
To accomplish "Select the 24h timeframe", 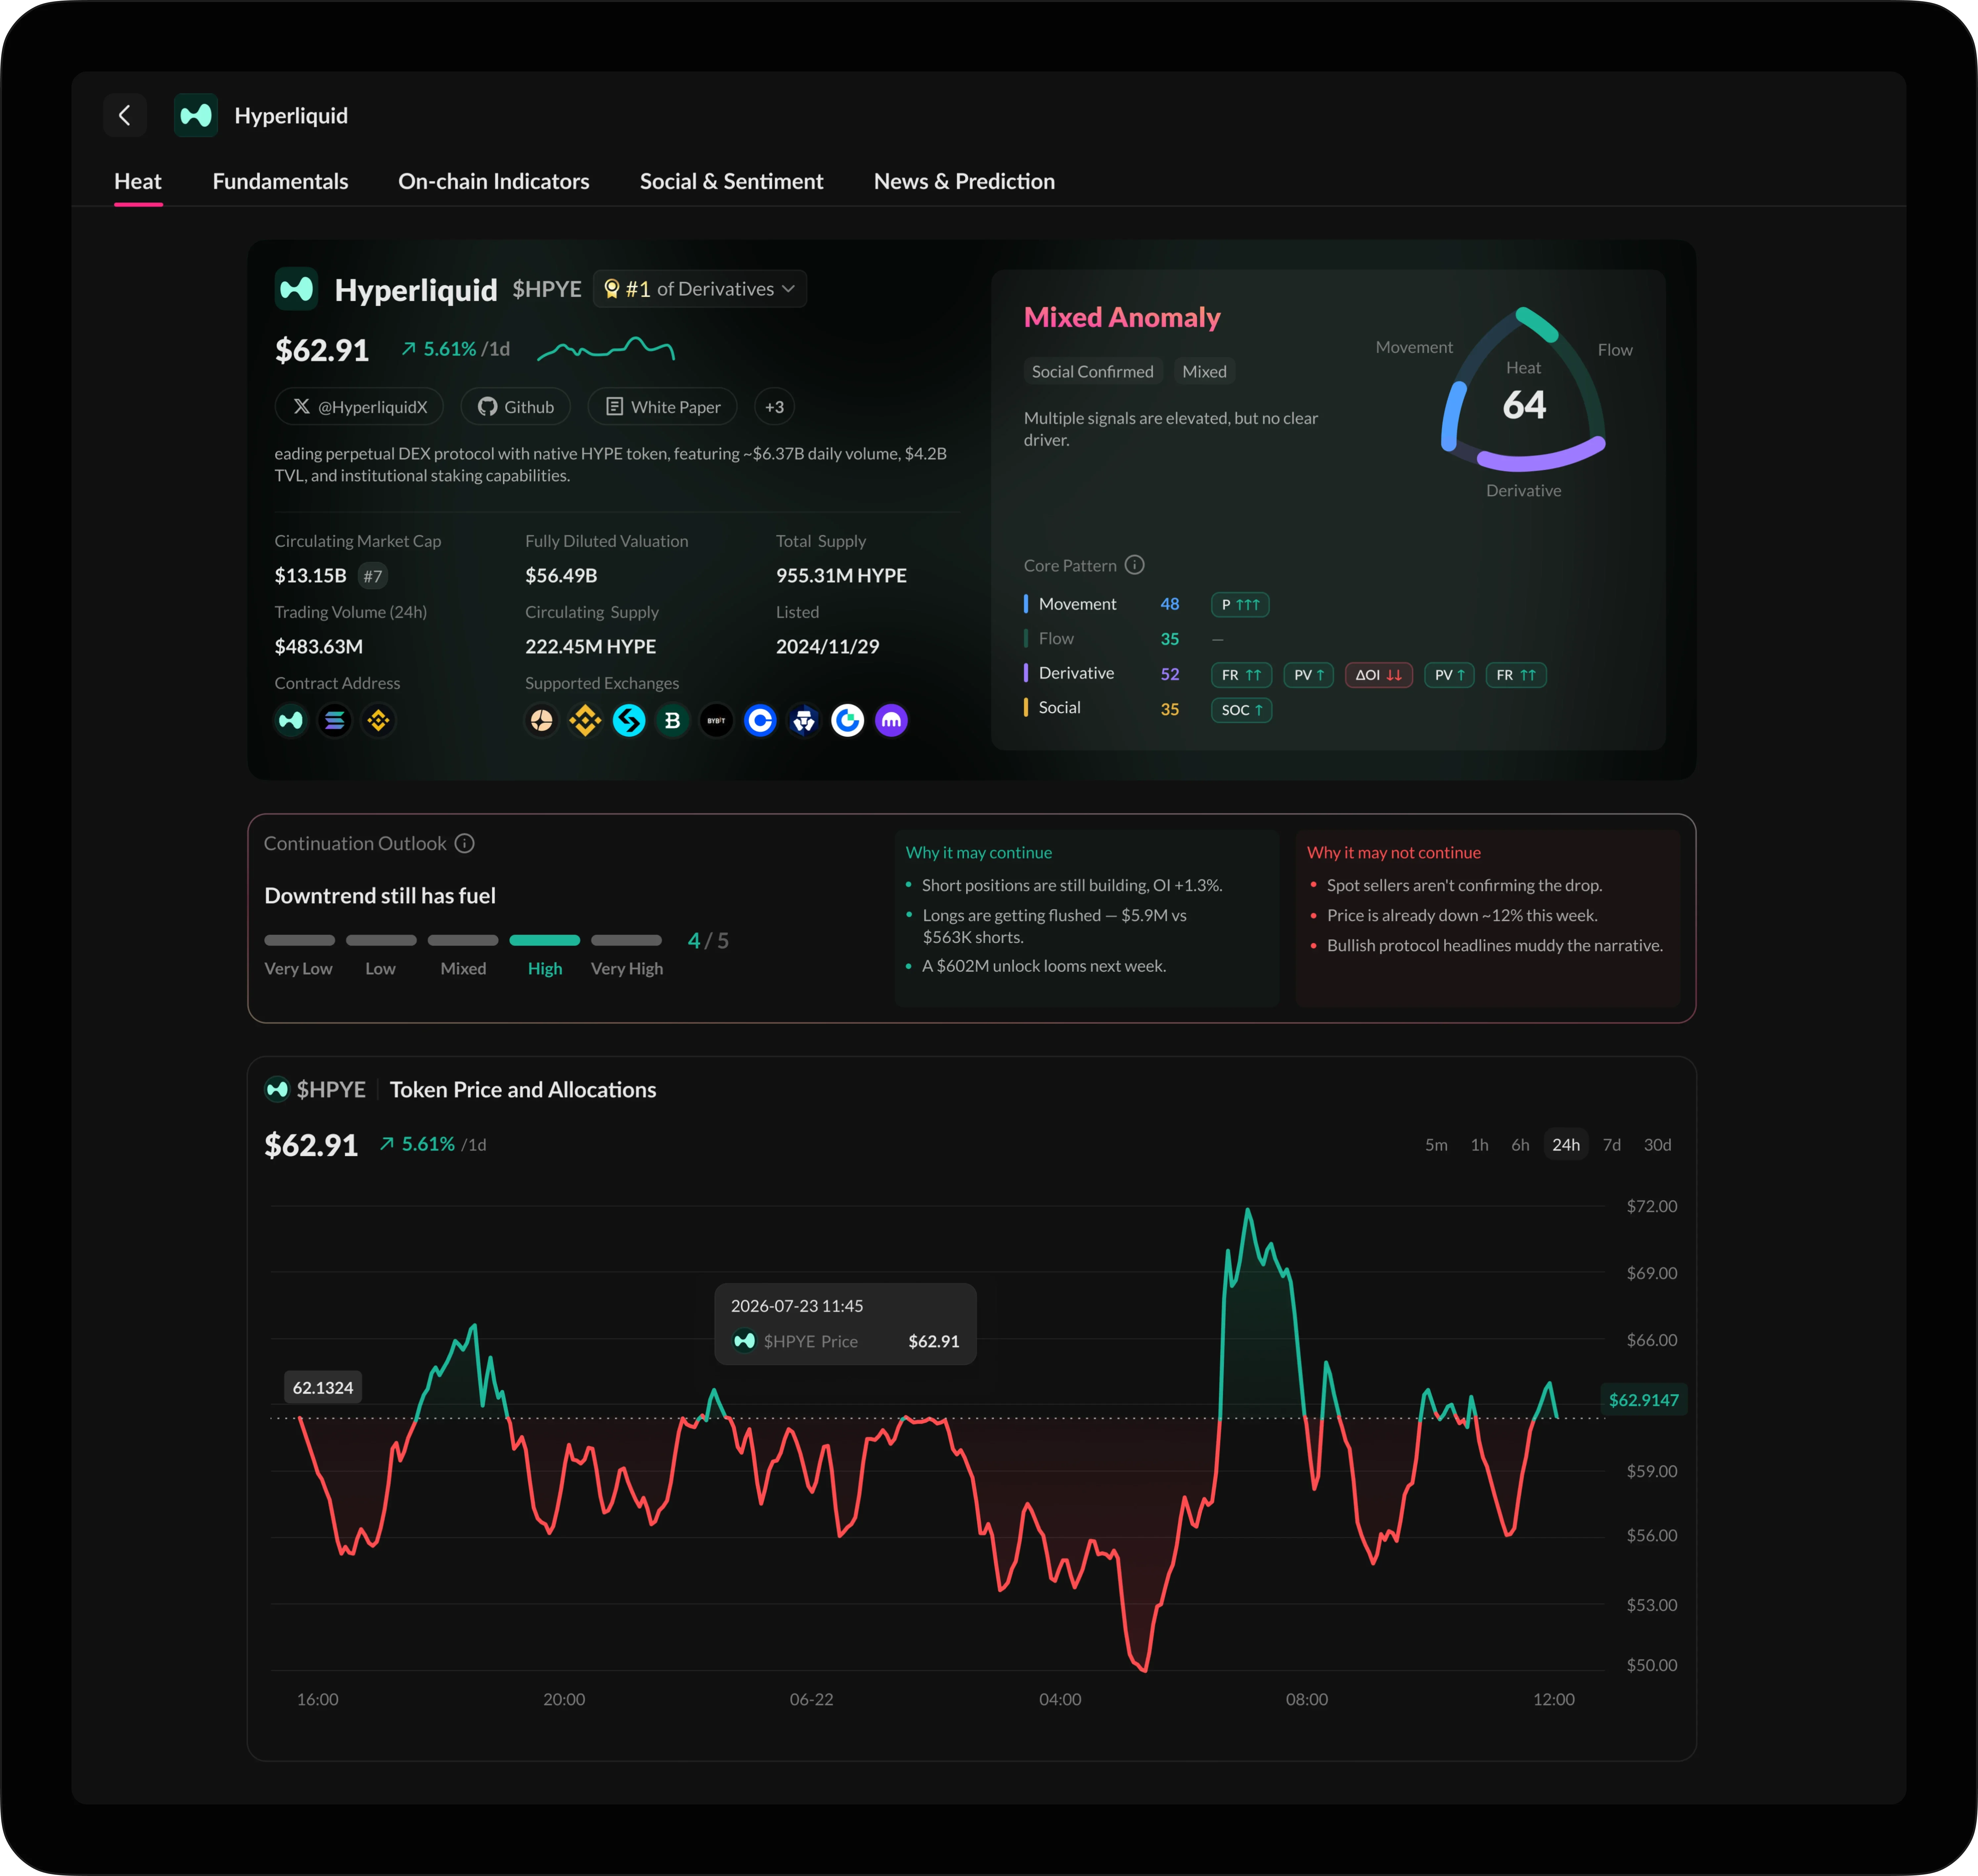I will pos(1566,1145).
